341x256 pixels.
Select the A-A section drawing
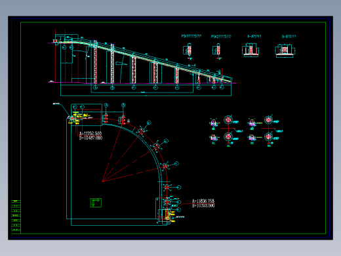click(251, 50)
